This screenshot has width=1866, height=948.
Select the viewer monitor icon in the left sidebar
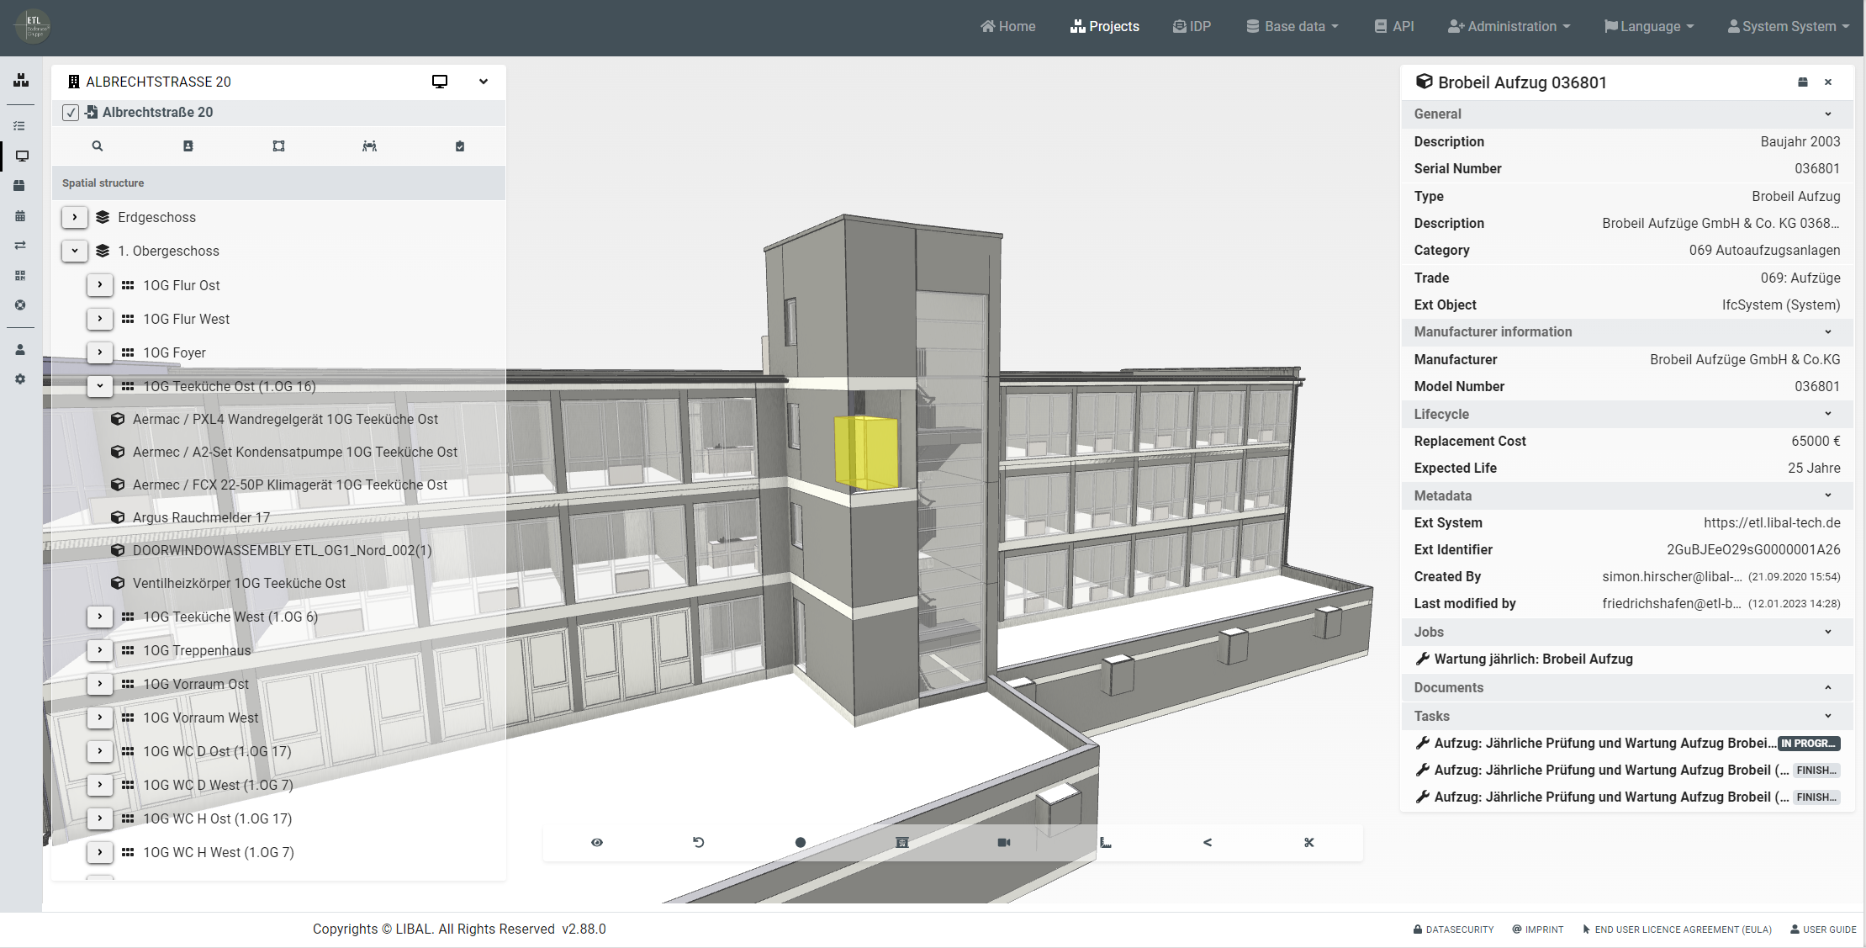click(x=22, y=156)
